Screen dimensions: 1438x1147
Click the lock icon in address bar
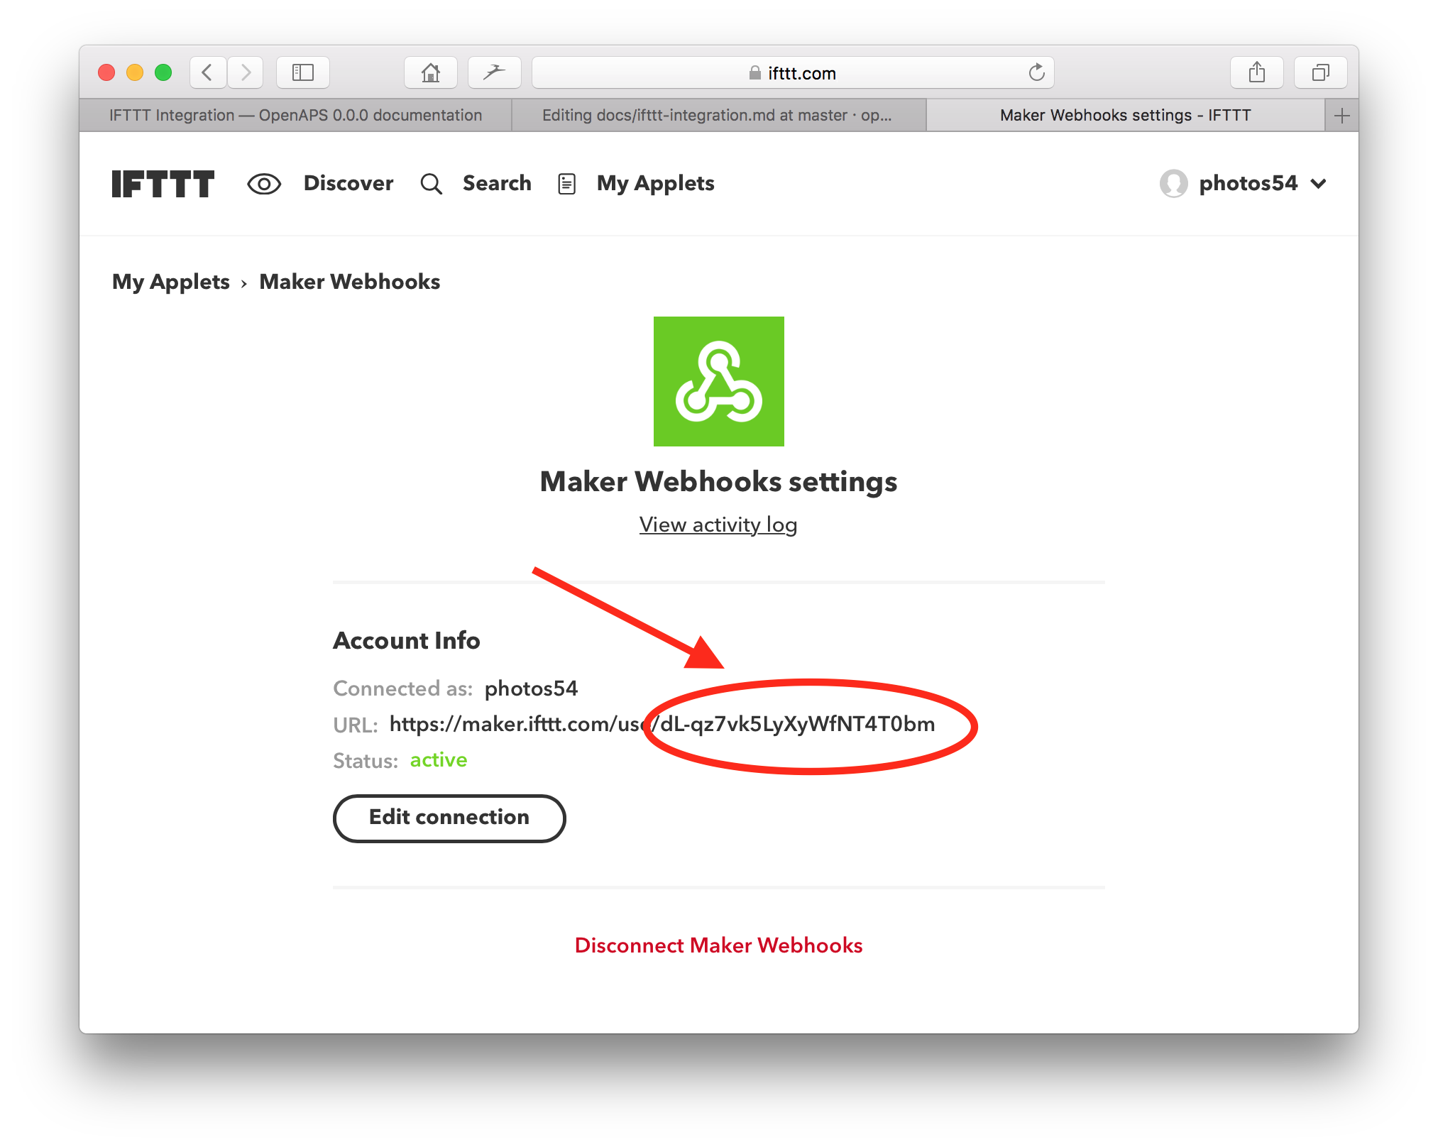coord(754,73)
